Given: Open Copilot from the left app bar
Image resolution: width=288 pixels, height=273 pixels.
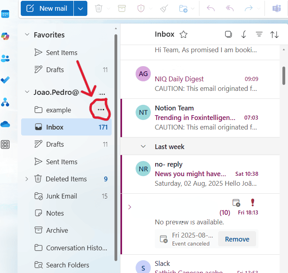Looking at the screenshot, I should point(5,36).
